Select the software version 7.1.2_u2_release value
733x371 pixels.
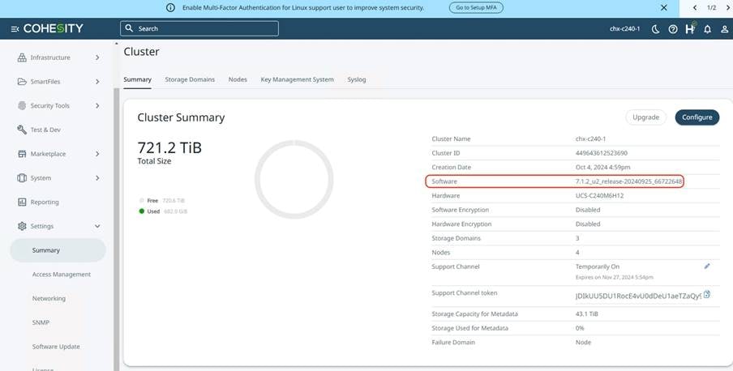click(628, 181)
